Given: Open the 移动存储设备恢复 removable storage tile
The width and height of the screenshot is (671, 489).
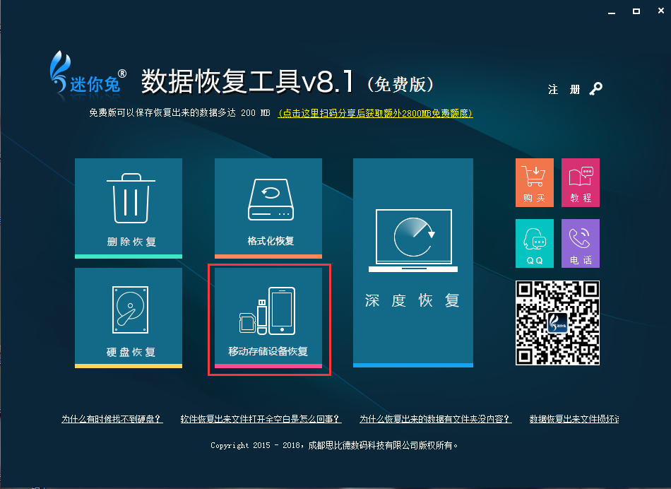Looking at the screenshot, I should tap(268, 318).
